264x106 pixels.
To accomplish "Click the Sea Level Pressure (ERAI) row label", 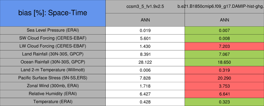I will tap(53, 30).
